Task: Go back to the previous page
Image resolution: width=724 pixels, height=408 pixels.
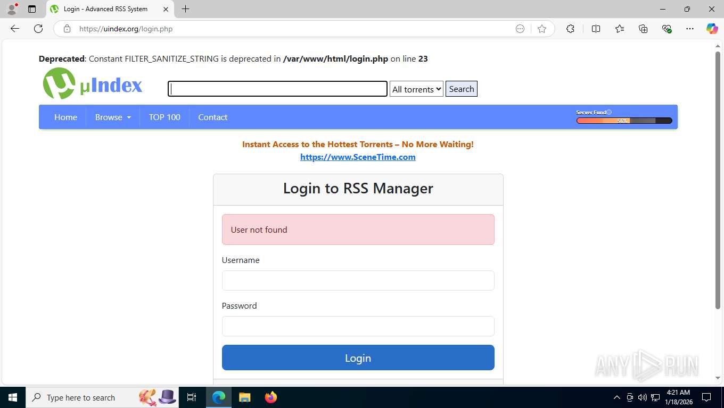Action: coord(15,29)
